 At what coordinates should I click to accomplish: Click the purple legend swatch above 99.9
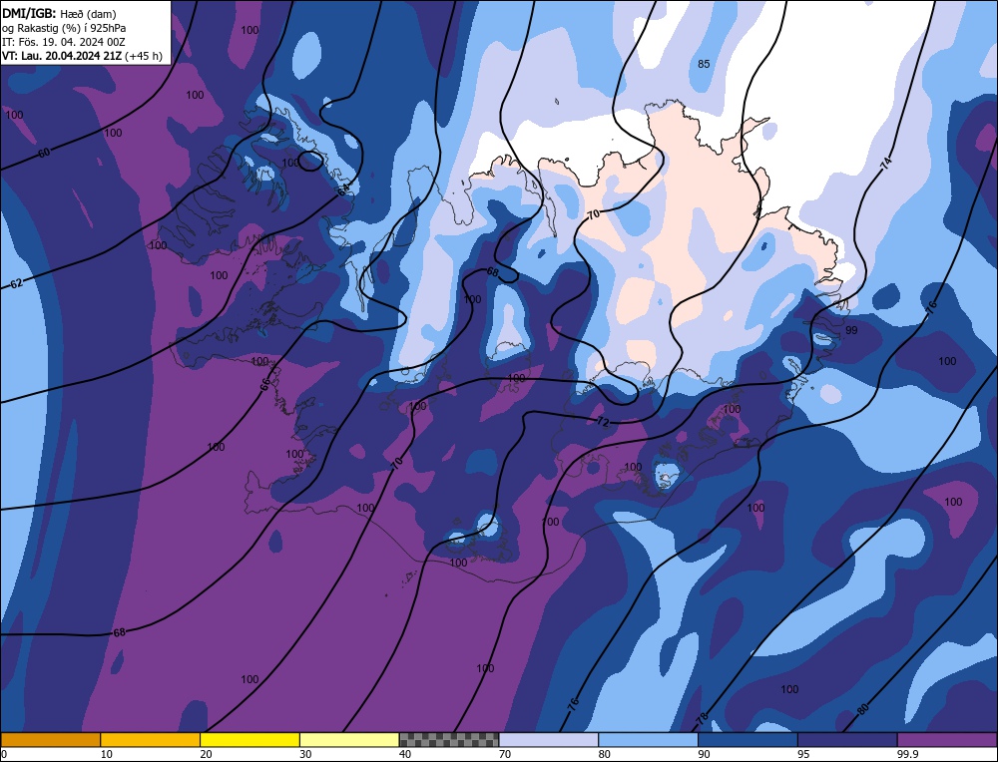(x=947, y=739)
